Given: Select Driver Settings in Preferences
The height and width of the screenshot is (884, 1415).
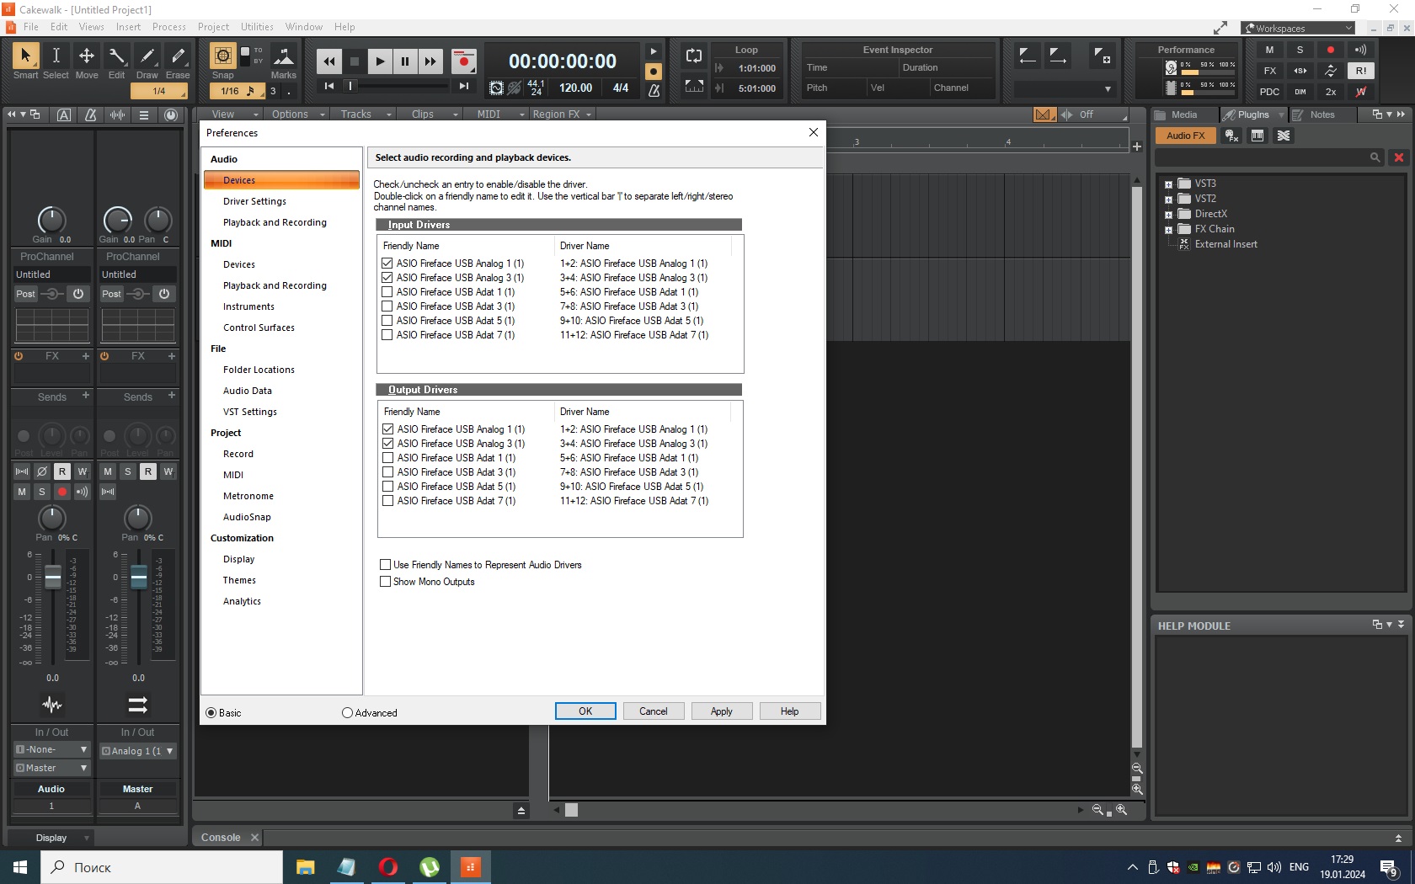Looking at the screenshot, I should point(254,201).
